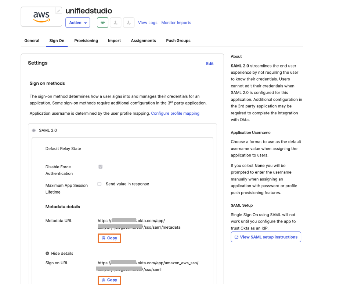Click the AWS application logo
Screen dimensions: 358x305
tap(41, 16)
